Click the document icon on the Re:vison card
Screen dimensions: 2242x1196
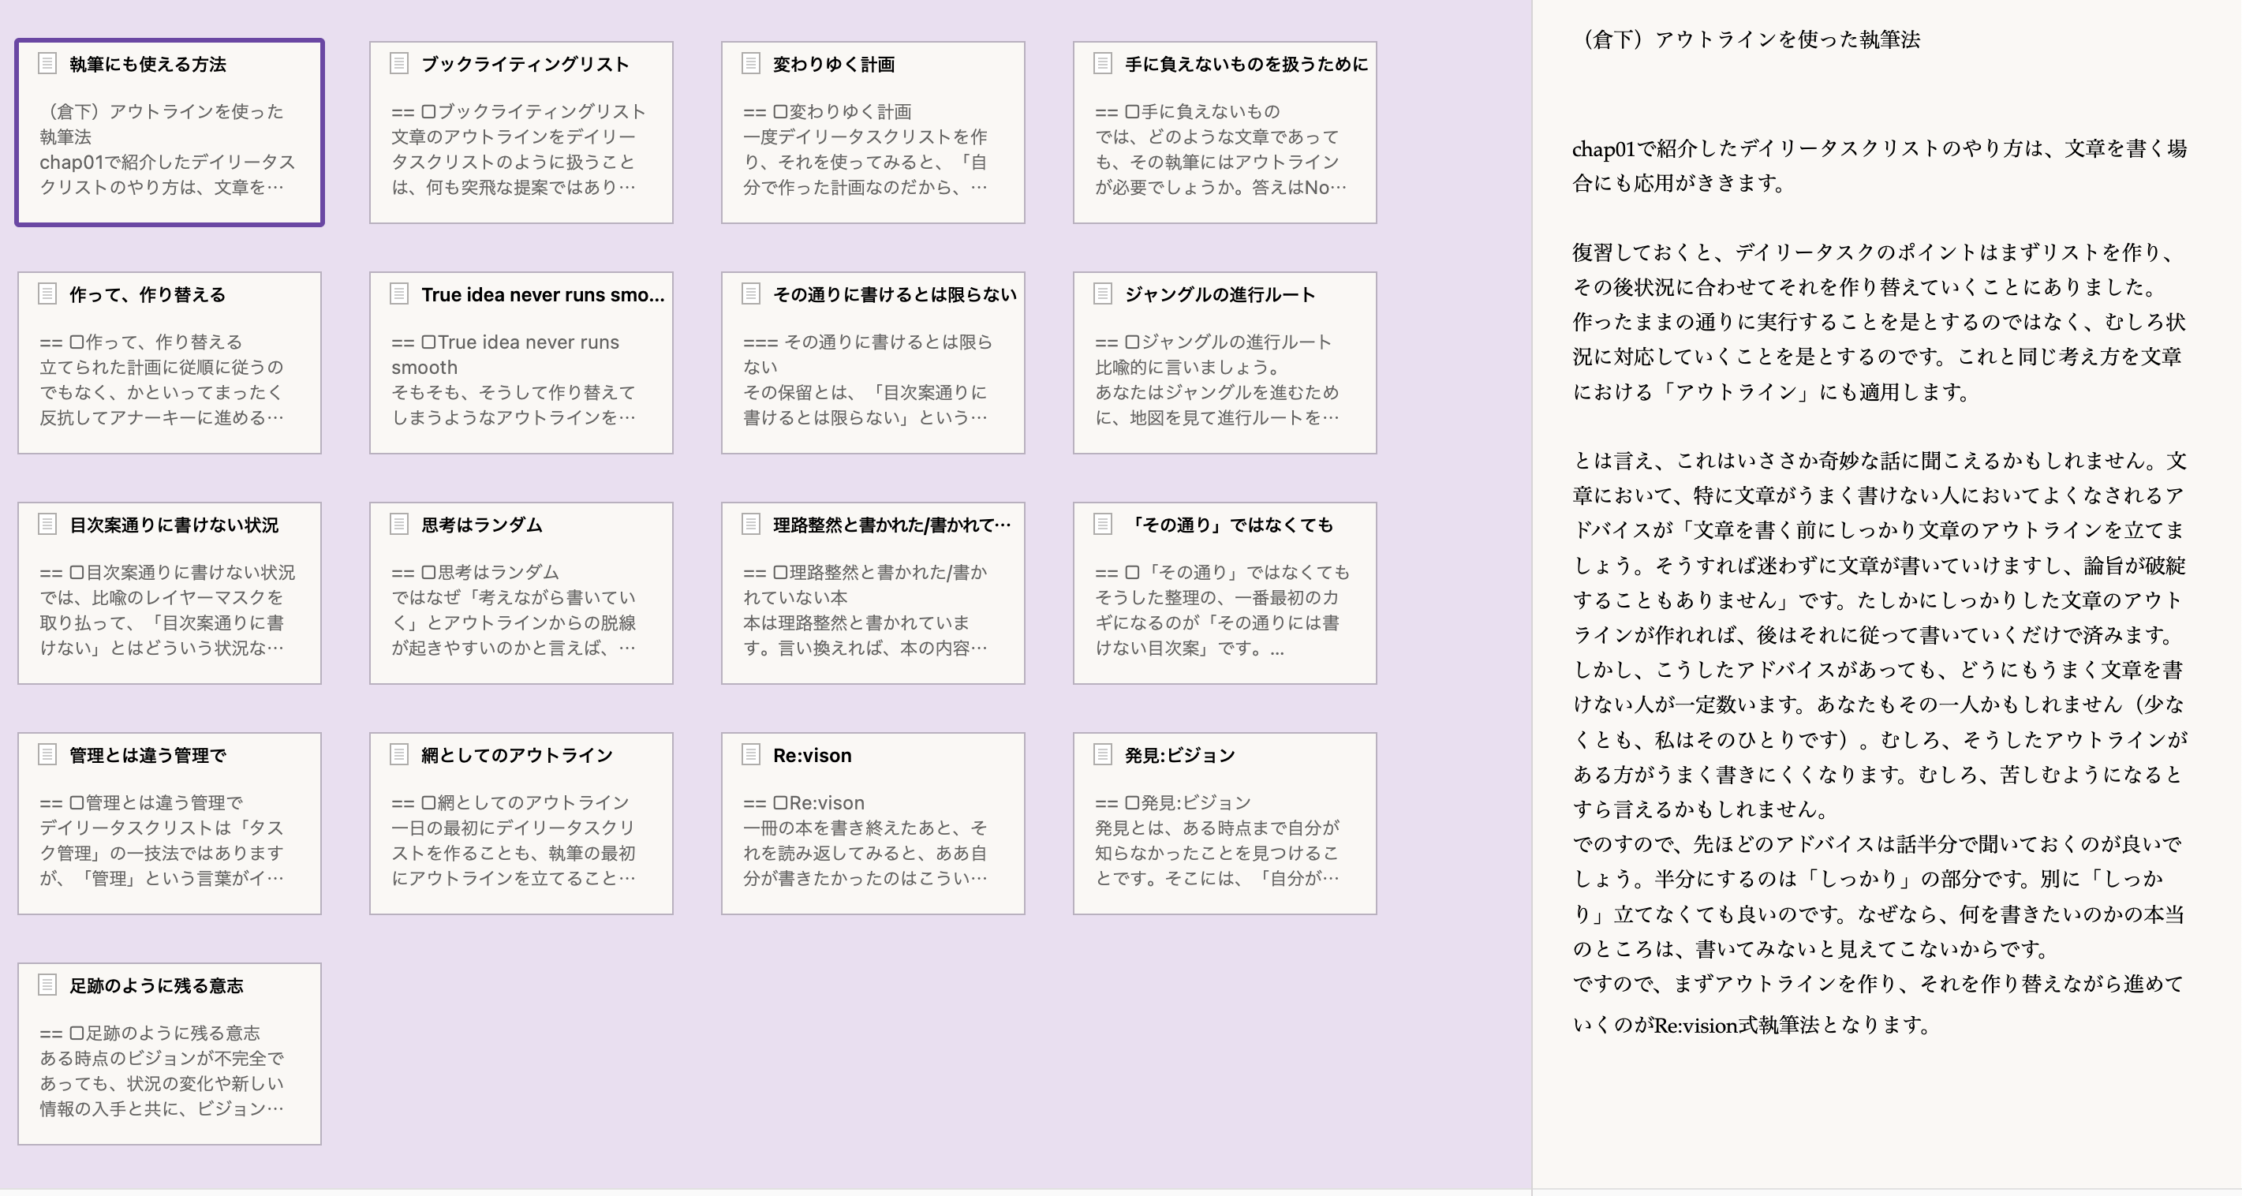tap(750, 756)
